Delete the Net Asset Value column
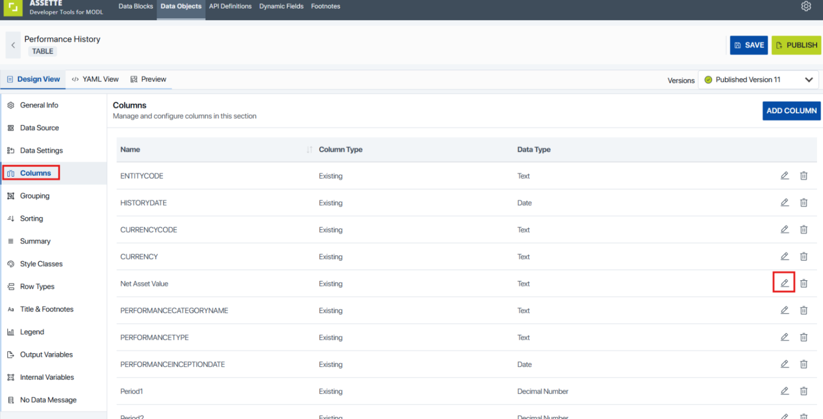The width and height of the screenshot is (823, 419). (x=804, y=283)
